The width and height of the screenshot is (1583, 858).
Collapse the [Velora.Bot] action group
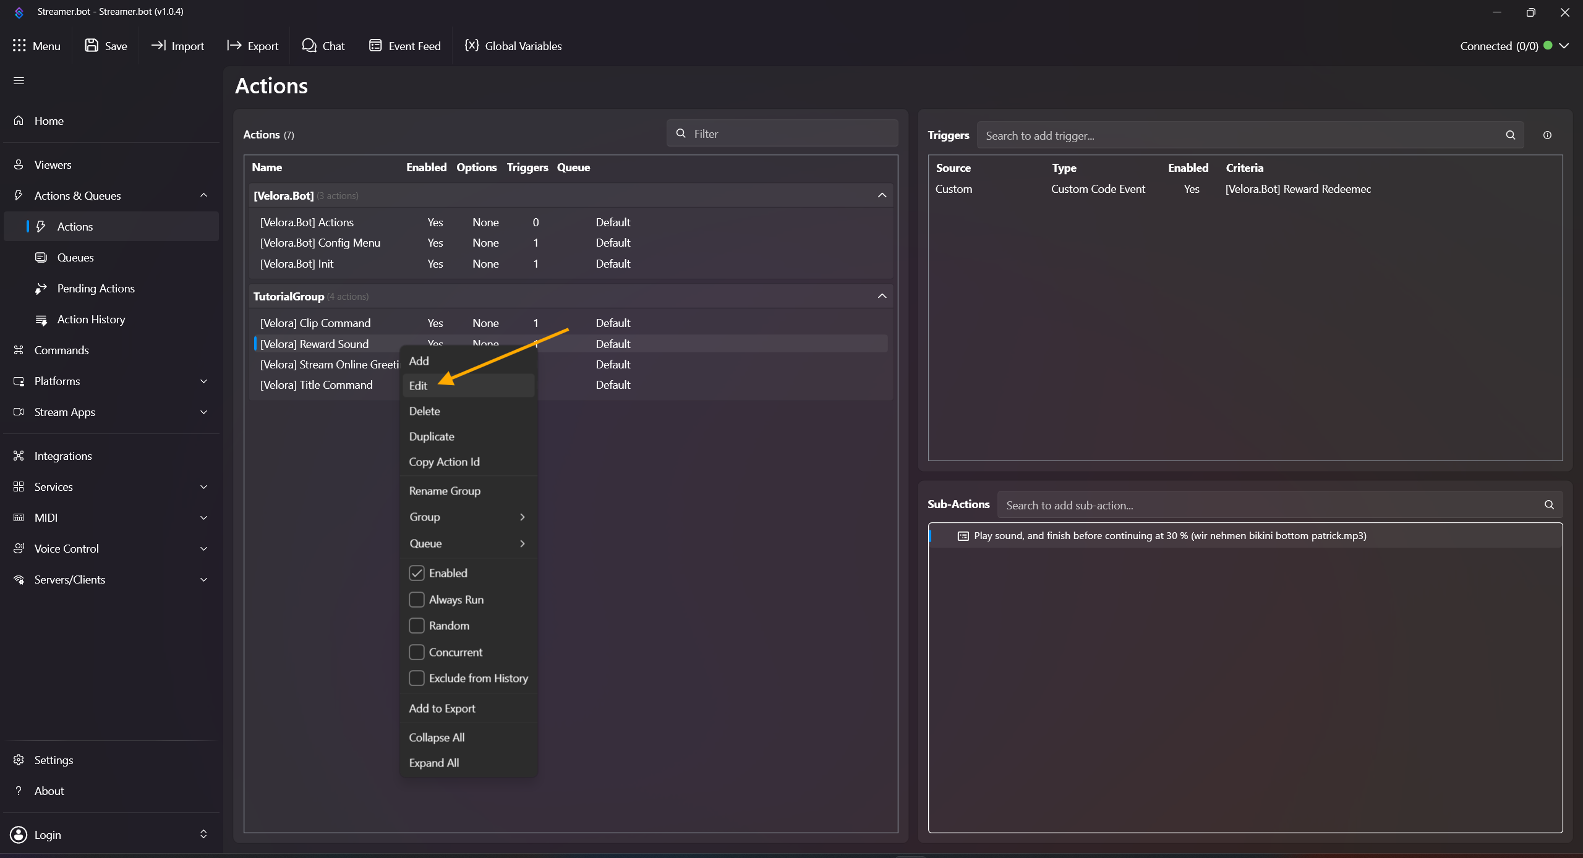pyautogui.click(x=882, y=195)
